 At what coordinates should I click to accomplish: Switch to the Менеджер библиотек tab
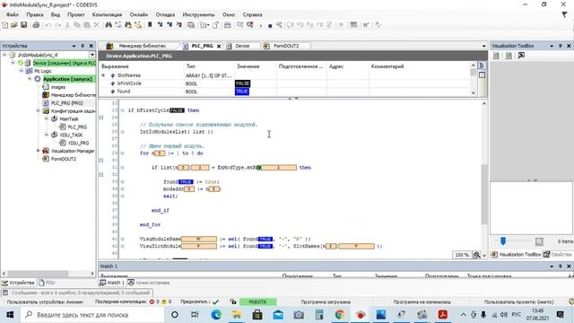142,46
